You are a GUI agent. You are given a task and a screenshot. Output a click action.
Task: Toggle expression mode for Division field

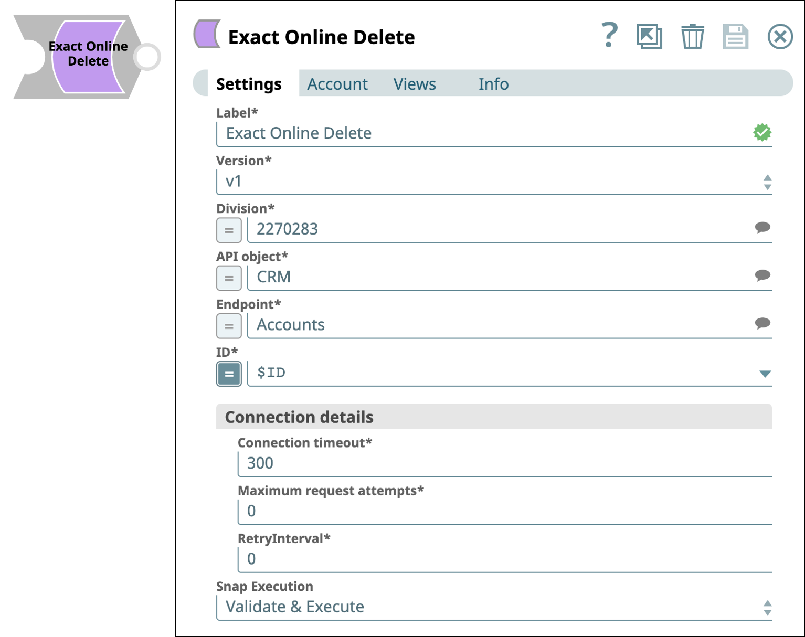click(229, 230)
